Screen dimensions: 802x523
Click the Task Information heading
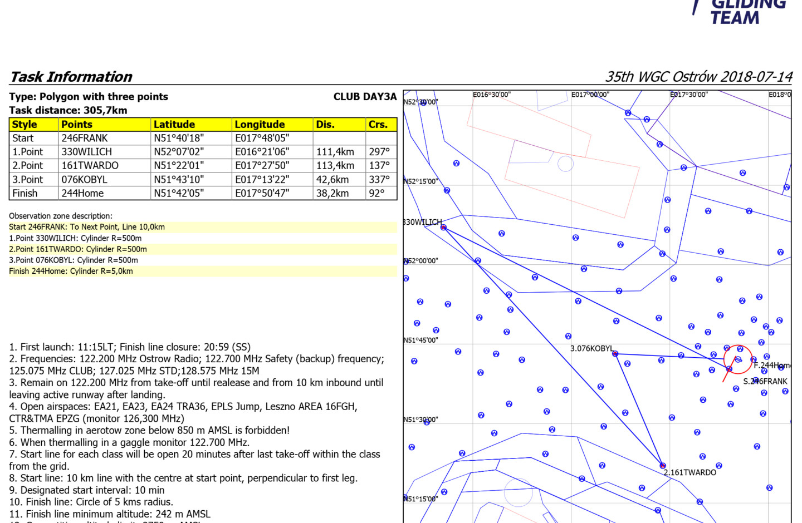click(x=71, y=77)
